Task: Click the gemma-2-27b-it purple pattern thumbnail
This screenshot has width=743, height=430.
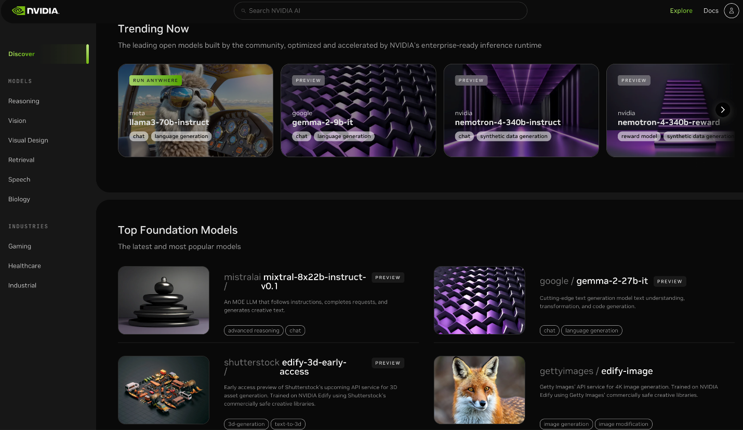Action: pyautogui.click(x=480, y=300)
